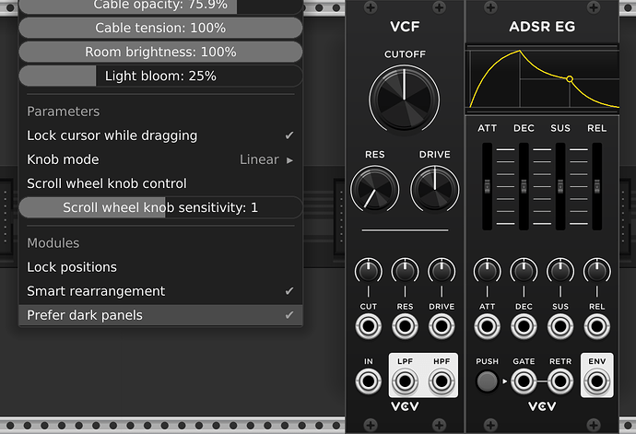Click the RETR input jack
The height and width of the screenshot is (434, 636).
tap(560, 381)
